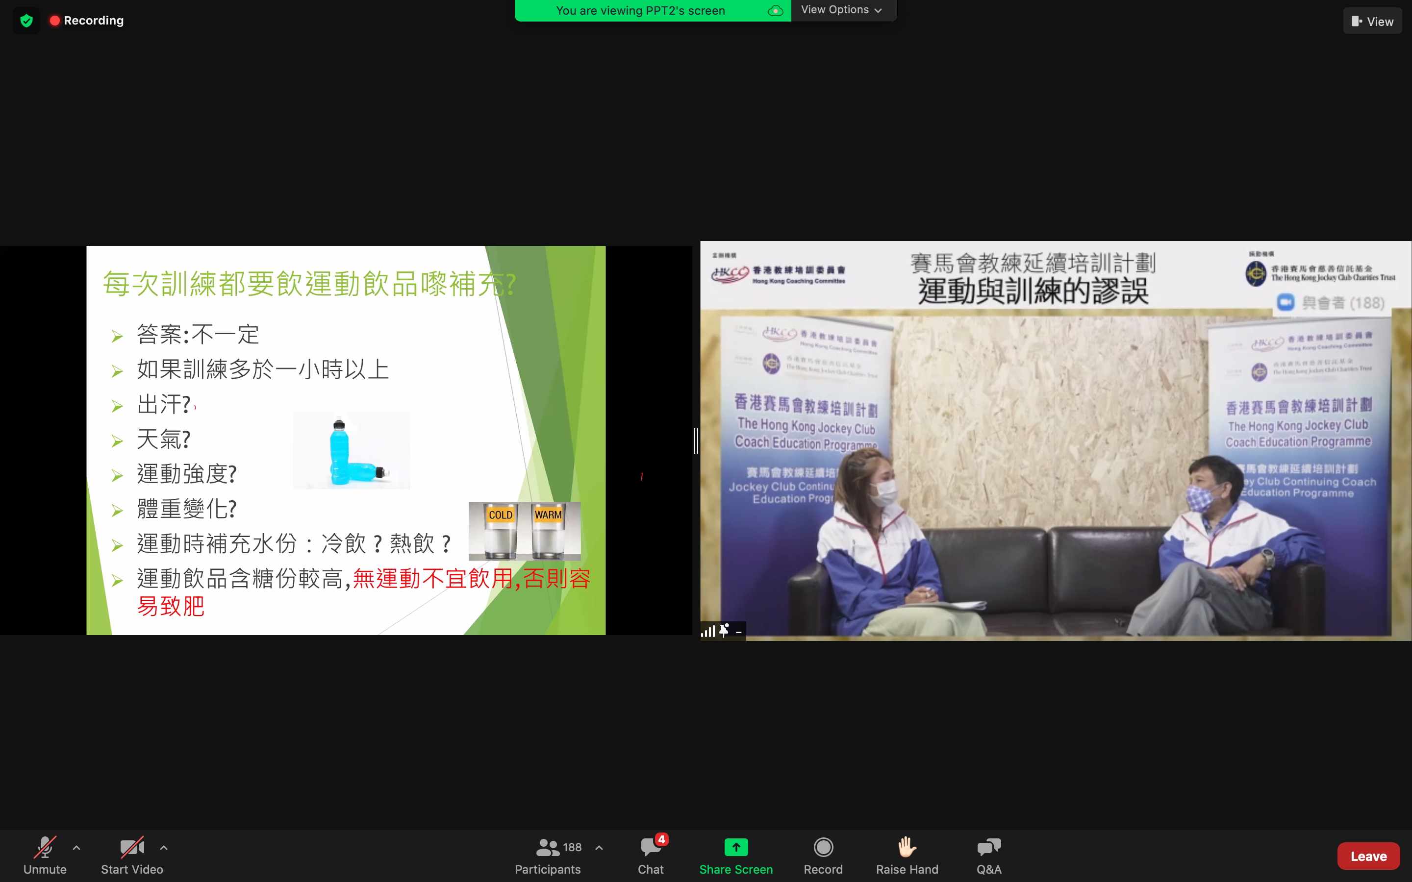Image resolution: width=1412 pixels, height=882 pixels.
Task: Click the shared PowerPoint slide
Action: pyautogui.click(x=346, y=441)
